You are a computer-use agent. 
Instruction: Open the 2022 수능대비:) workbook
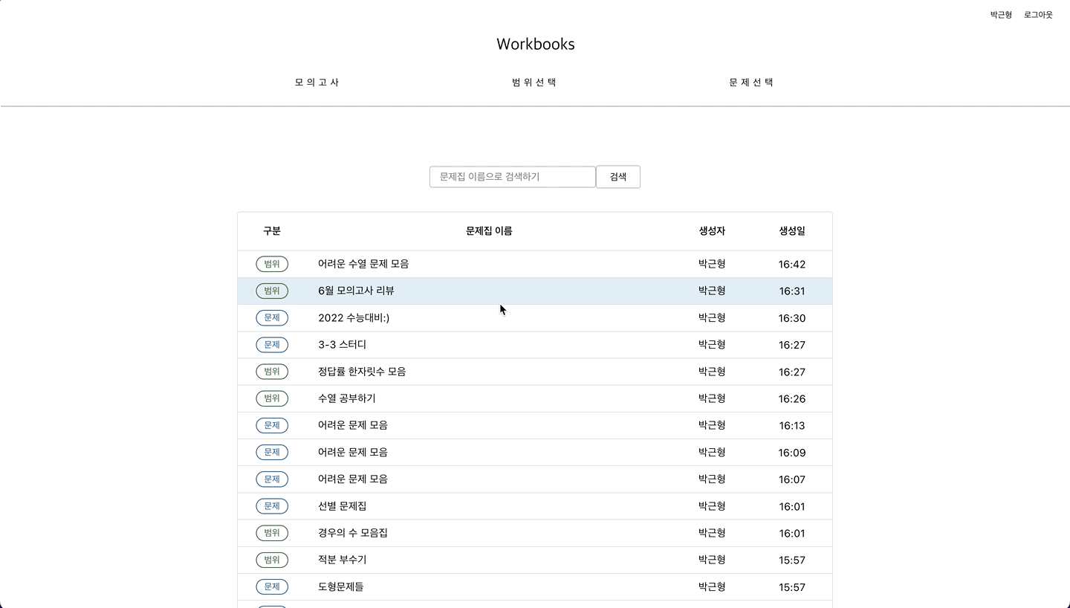pos(354,317)
